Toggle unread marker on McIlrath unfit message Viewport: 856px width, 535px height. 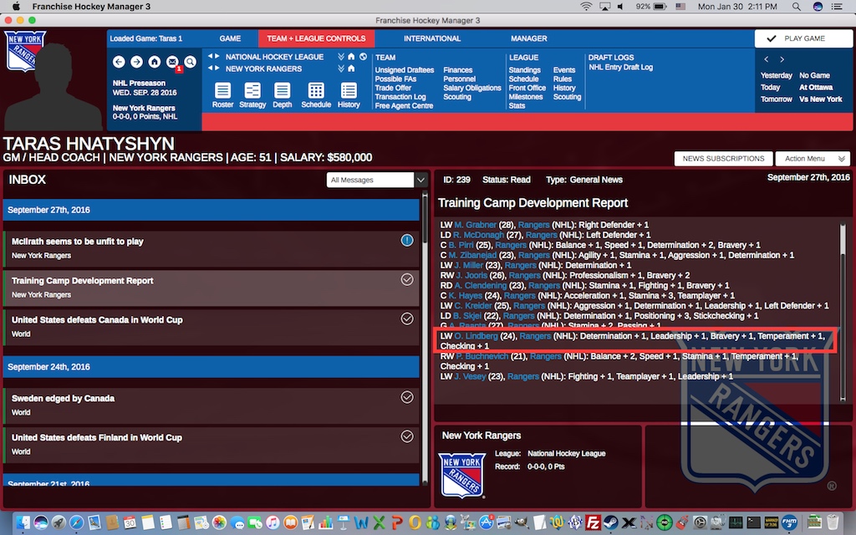(x=407, y=240)
